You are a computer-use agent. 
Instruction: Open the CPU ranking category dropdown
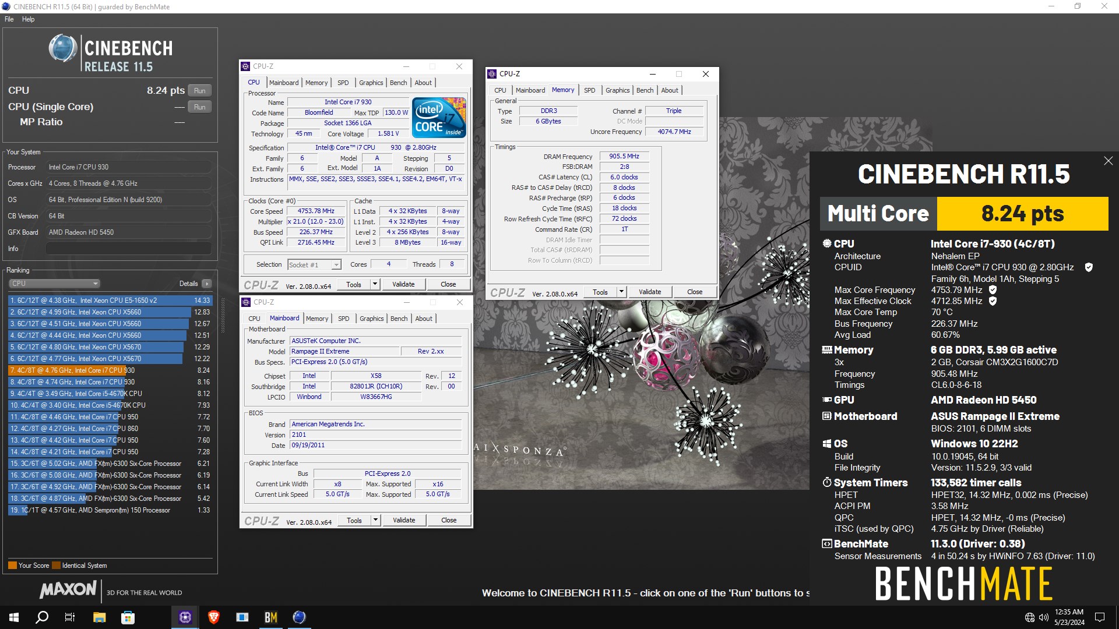point(54,284)
